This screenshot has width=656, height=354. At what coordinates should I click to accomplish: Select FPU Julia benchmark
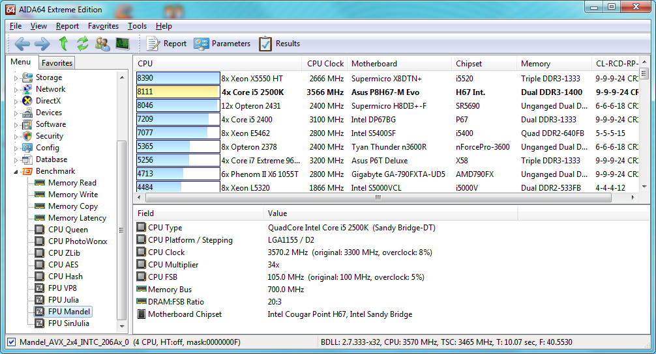point(63,300)
